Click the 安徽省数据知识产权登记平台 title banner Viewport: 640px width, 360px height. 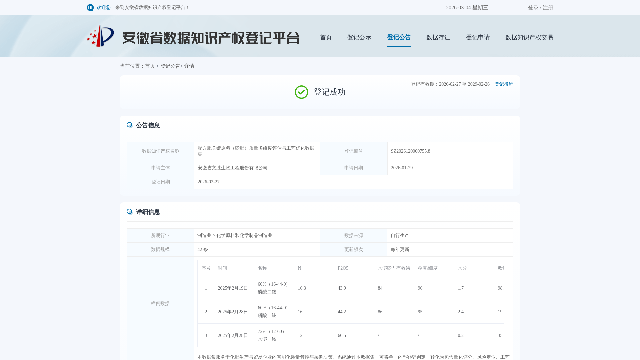211,38
